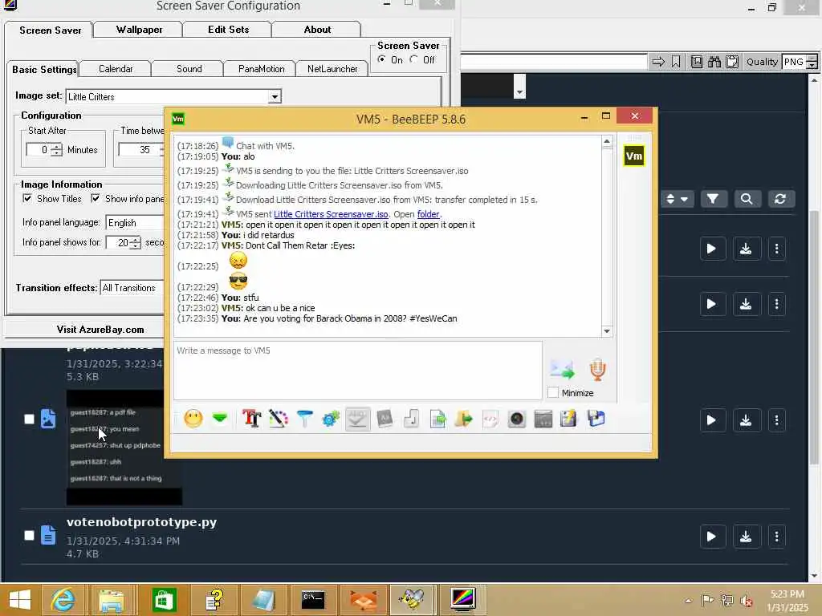Open the font color pencil tool
This screenshot has height=616, width=822.
click(279, 419)
